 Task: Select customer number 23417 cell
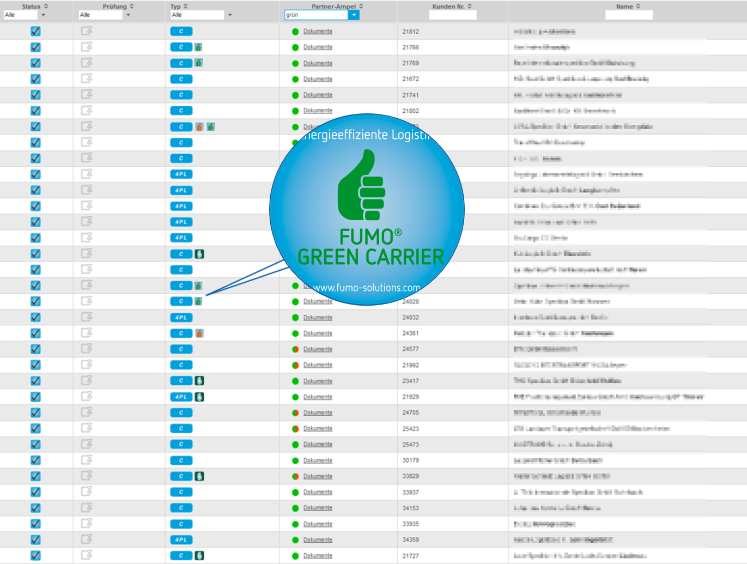[x=410, y=381]
